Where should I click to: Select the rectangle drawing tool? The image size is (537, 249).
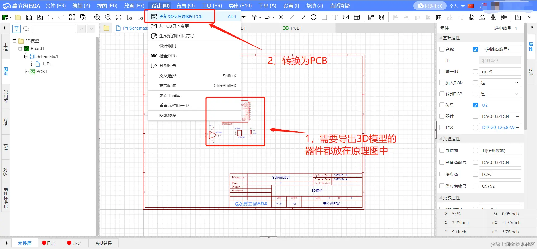(x=324, y=17)
